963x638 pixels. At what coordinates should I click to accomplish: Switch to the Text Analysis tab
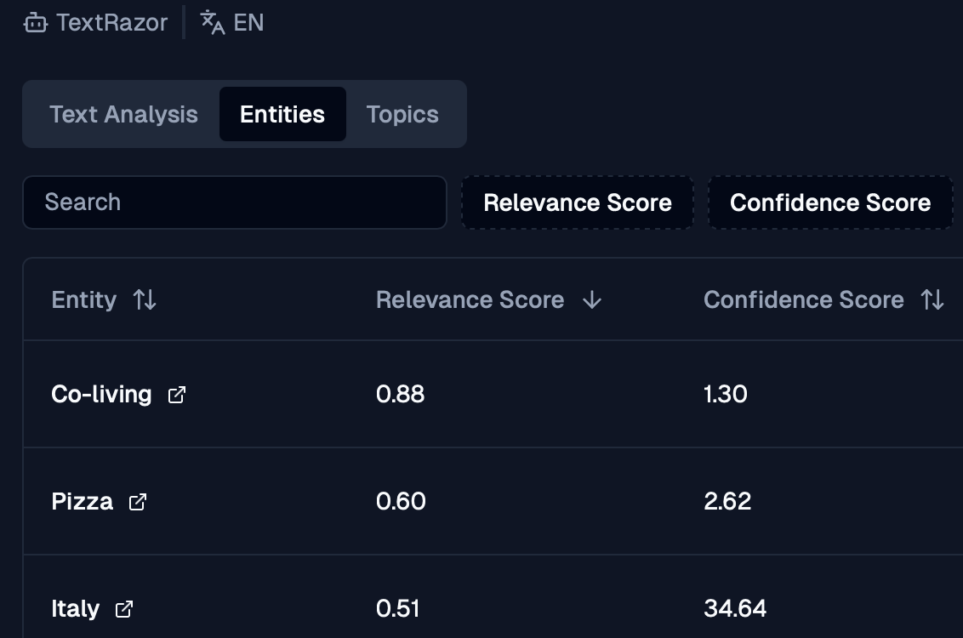[123, 114]
